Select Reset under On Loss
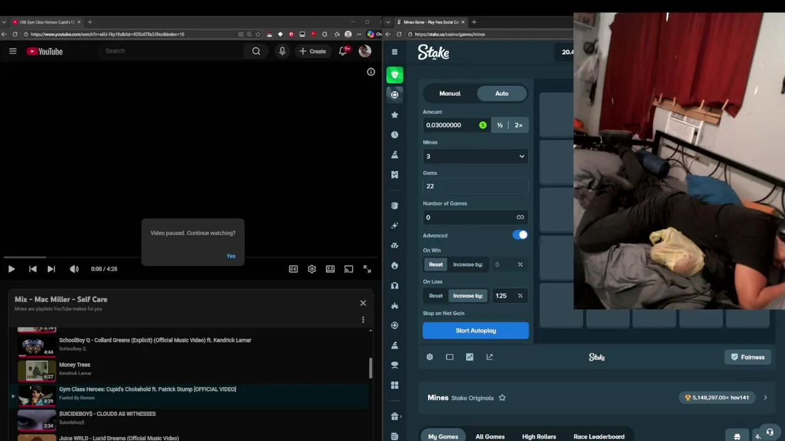 (436, 296)
